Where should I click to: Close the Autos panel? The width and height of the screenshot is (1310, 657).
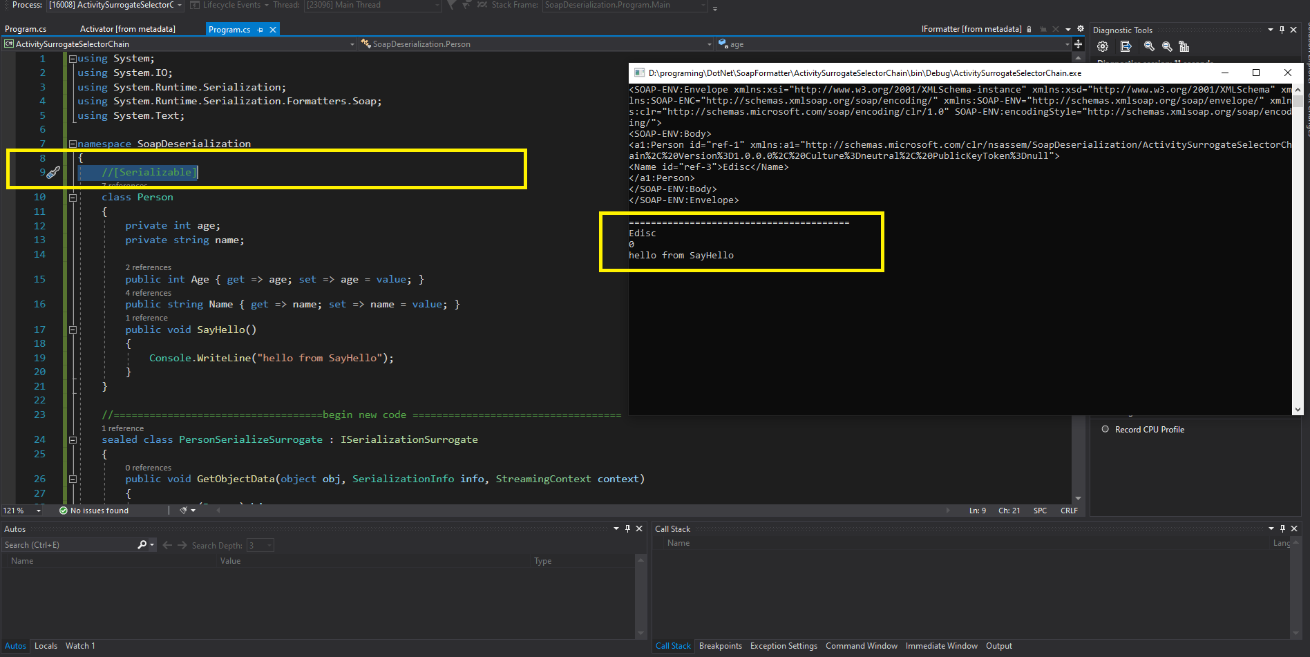click(639, 529)
